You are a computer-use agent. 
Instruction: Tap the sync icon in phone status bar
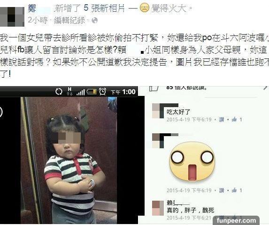click(x=59, y=92)
